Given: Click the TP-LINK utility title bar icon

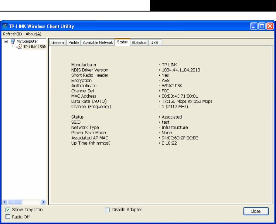Looking at the screenshot, I should click(5, 26).
